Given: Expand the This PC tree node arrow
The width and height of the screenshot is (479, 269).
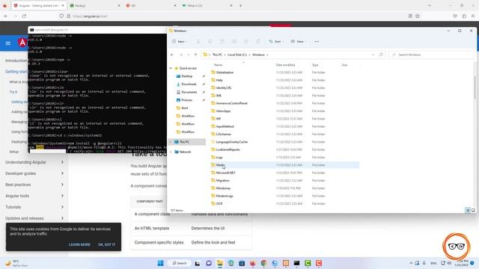Looking at the screenshot, I should [x=171, y=142].
